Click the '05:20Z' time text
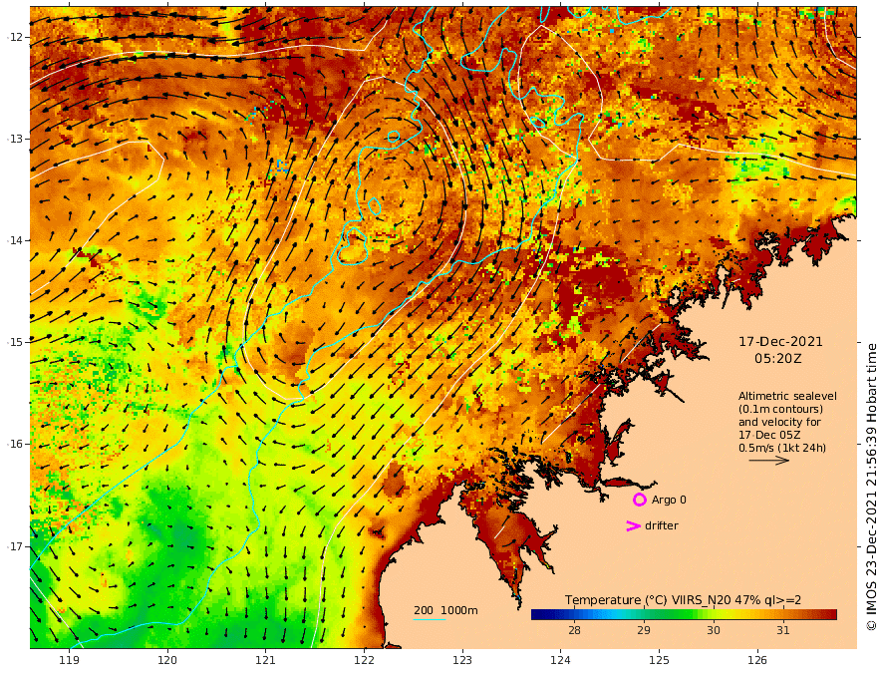Screen dimensions: 877x678 click(778, 359)
